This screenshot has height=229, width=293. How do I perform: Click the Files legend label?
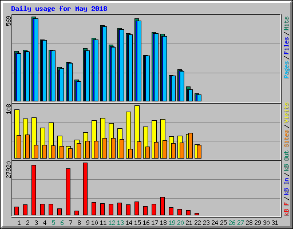(287, 46)
